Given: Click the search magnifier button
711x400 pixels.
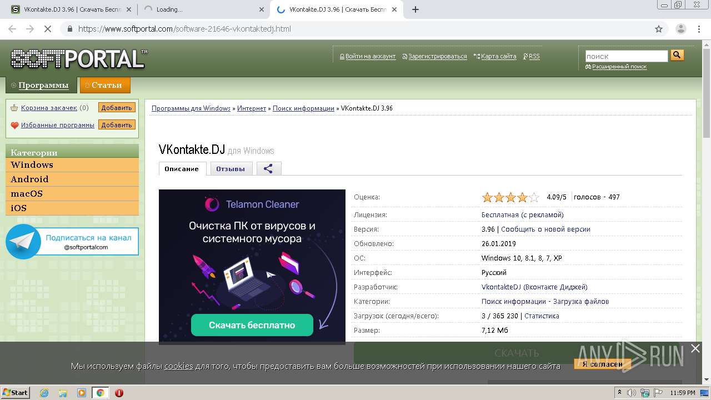Looking at the screenshot, I should coord(677,55).
